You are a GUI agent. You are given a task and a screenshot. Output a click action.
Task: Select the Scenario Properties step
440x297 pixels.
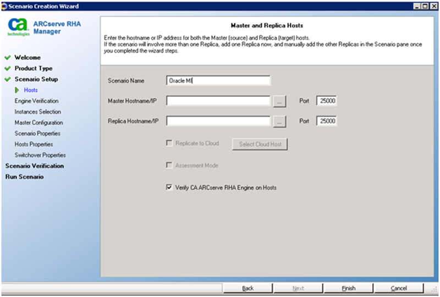tap(37, 133)
